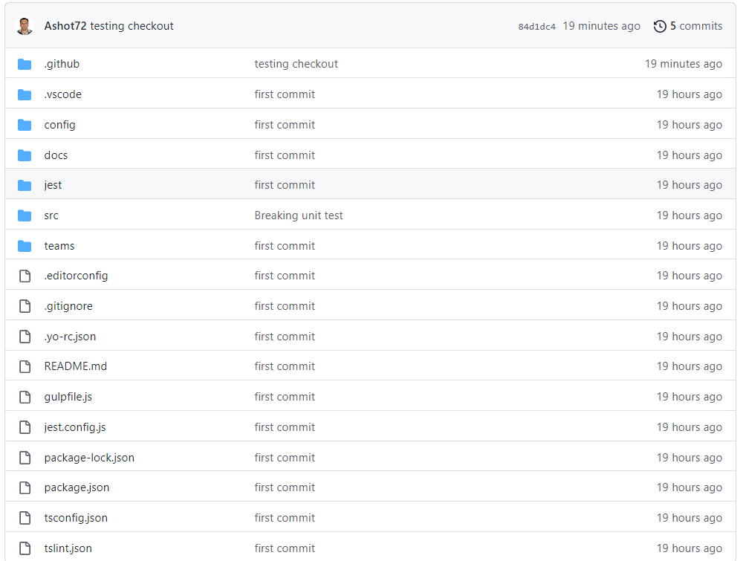This screenshot has height=561, width=743.
Task: Open the 'Breaking unit test' commit message
Action: coord(299,215)
